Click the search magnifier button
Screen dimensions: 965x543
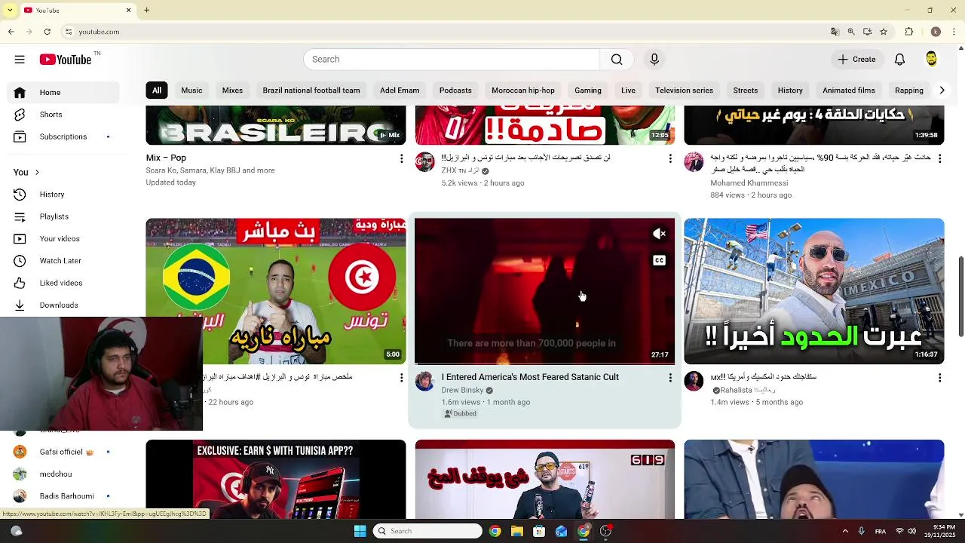coord(617,60)
